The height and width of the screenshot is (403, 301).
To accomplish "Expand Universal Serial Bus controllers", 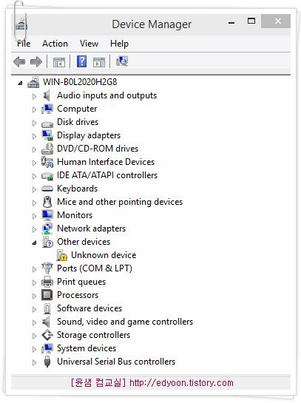I will 34,362.
